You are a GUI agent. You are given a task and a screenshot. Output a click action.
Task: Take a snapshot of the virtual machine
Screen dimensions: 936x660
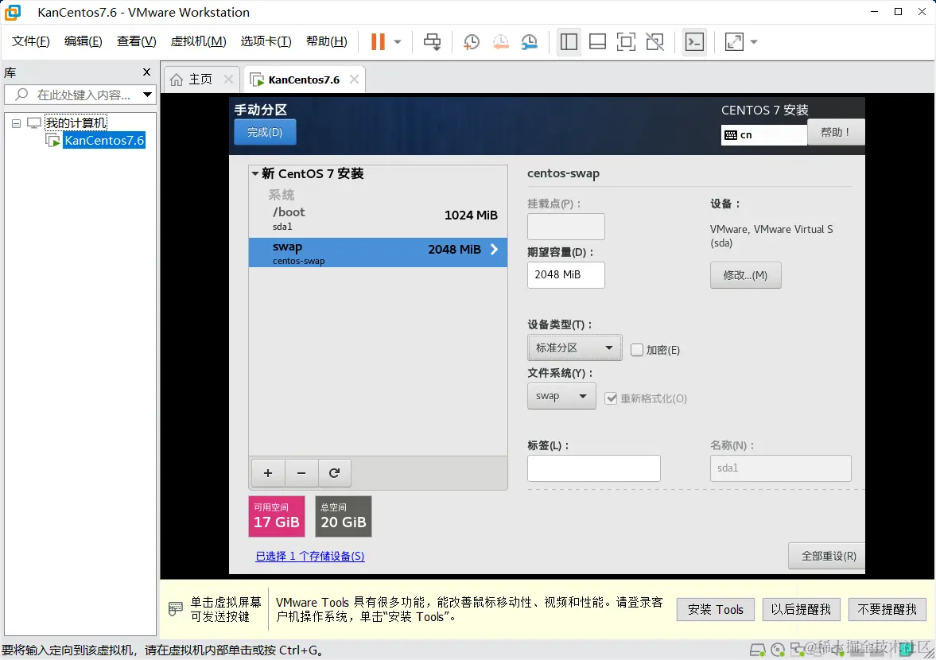[x=471, y=41]
